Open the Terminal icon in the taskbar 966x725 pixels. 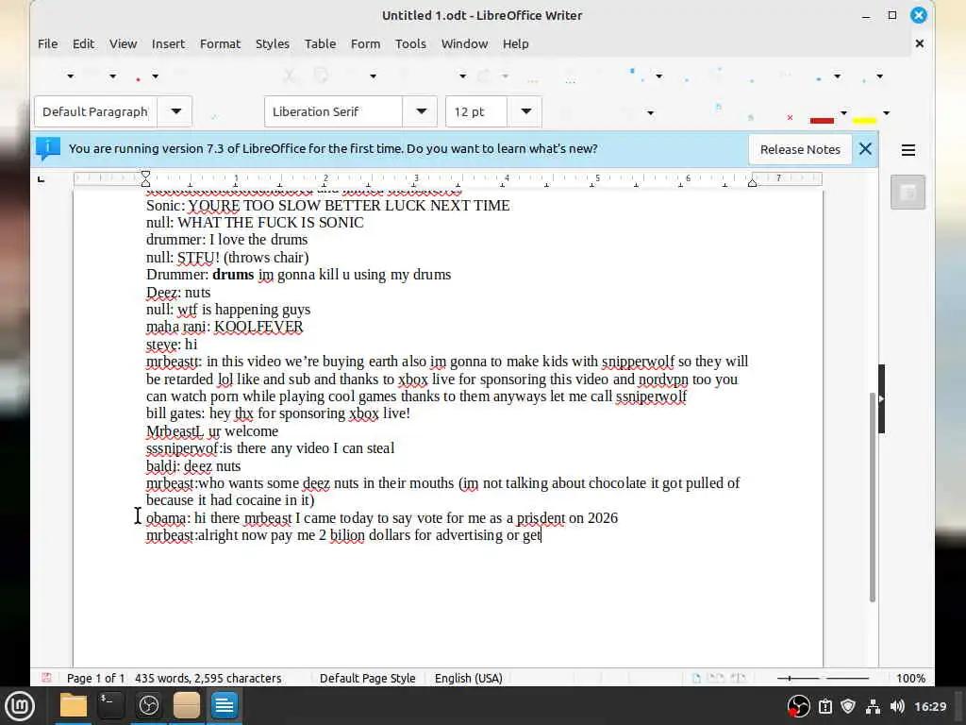111,705
